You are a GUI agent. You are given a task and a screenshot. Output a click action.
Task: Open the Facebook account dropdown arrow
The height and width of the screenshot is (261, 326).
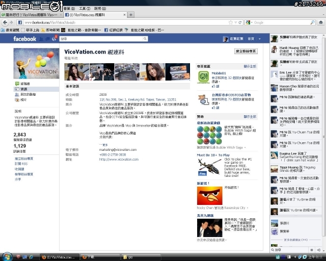(259, 39)
